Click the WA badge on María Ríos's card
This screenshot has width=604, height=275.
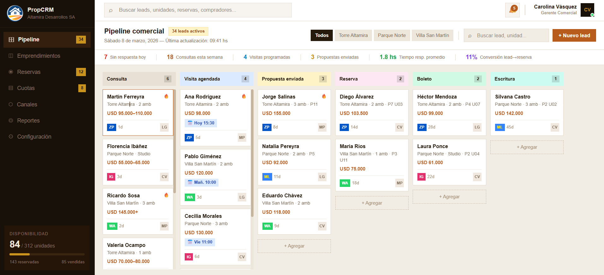pyautogui.click(x=345, y=183)
